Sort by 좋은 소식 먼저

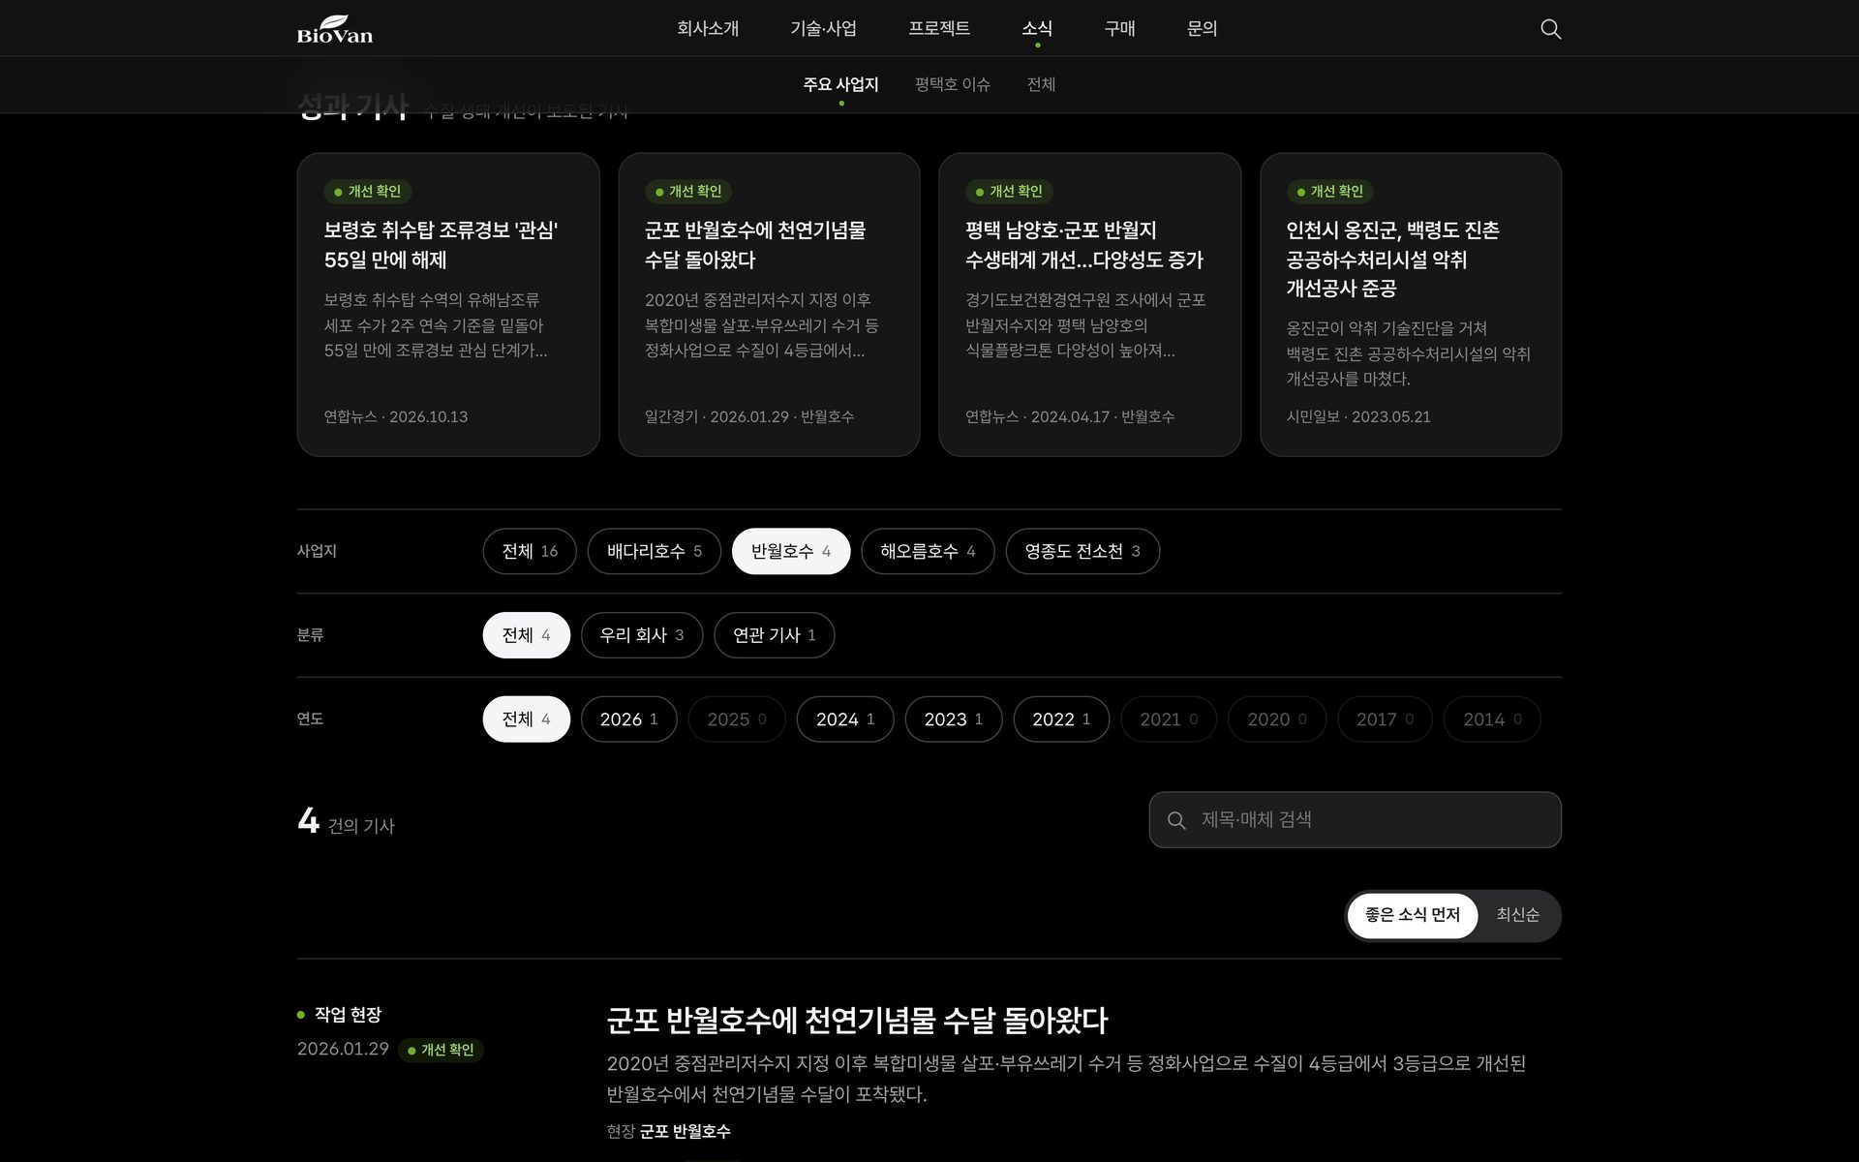click(1413, 915)
